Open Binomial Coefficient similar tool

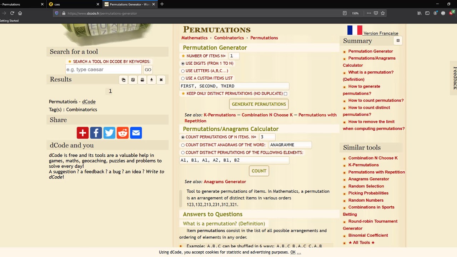click(x=368, y=235)
